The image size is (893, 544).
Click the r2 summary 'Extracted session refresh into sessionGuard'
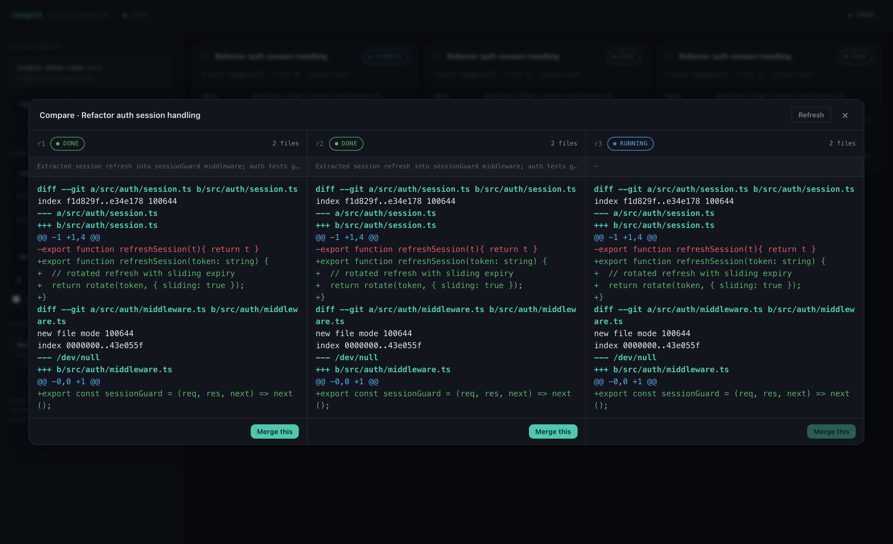click(x=446, y=166)
